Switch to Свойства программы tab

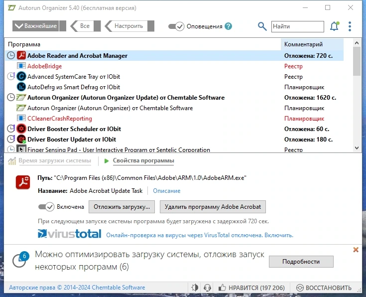coord(143,161)
